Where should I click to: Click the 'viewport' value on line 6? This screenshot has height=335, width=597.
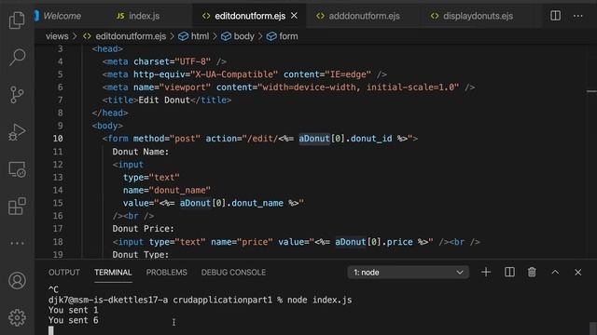point(185,87)
